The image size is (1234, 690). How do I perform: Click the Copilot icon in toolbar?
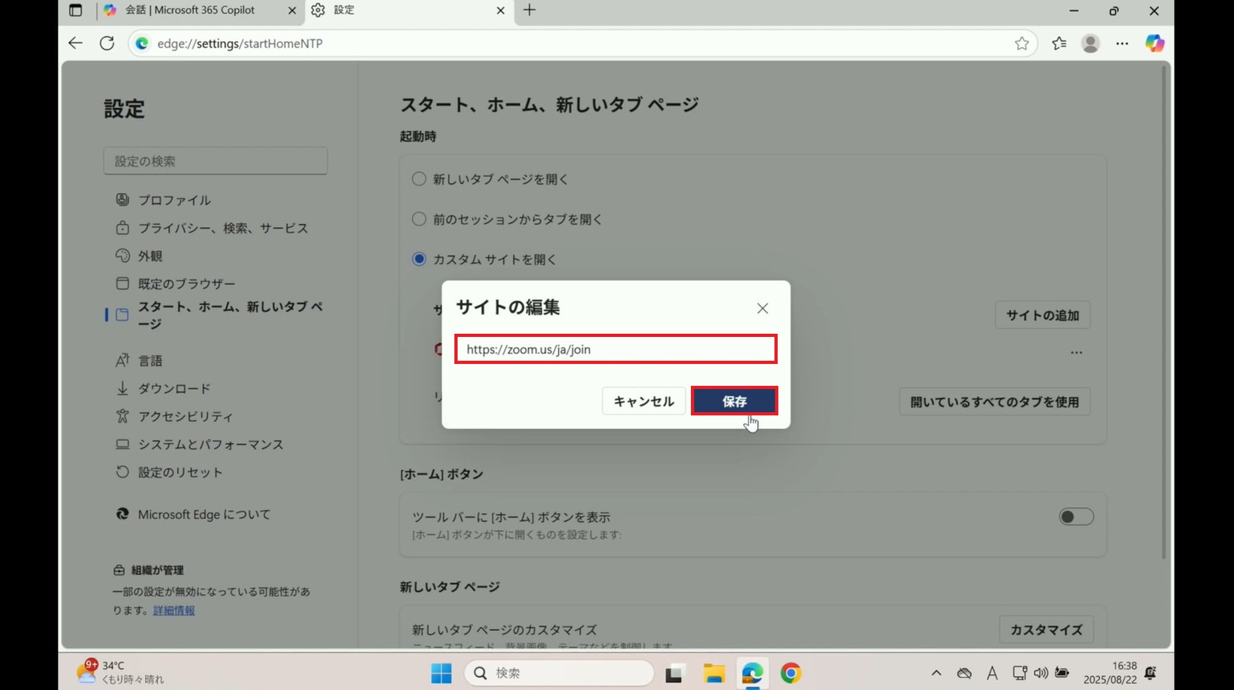tap(1154, 43)
